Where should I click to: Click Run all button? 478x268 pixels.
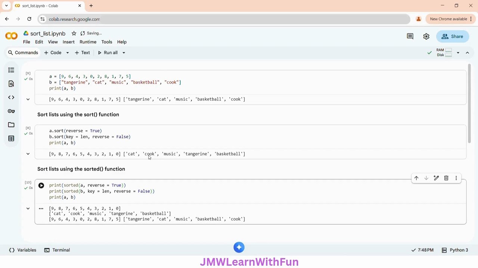click(108, 53)
